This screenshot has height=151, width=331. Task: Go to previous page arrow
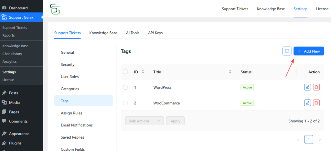pyautogui.click(x=298, y=140)
